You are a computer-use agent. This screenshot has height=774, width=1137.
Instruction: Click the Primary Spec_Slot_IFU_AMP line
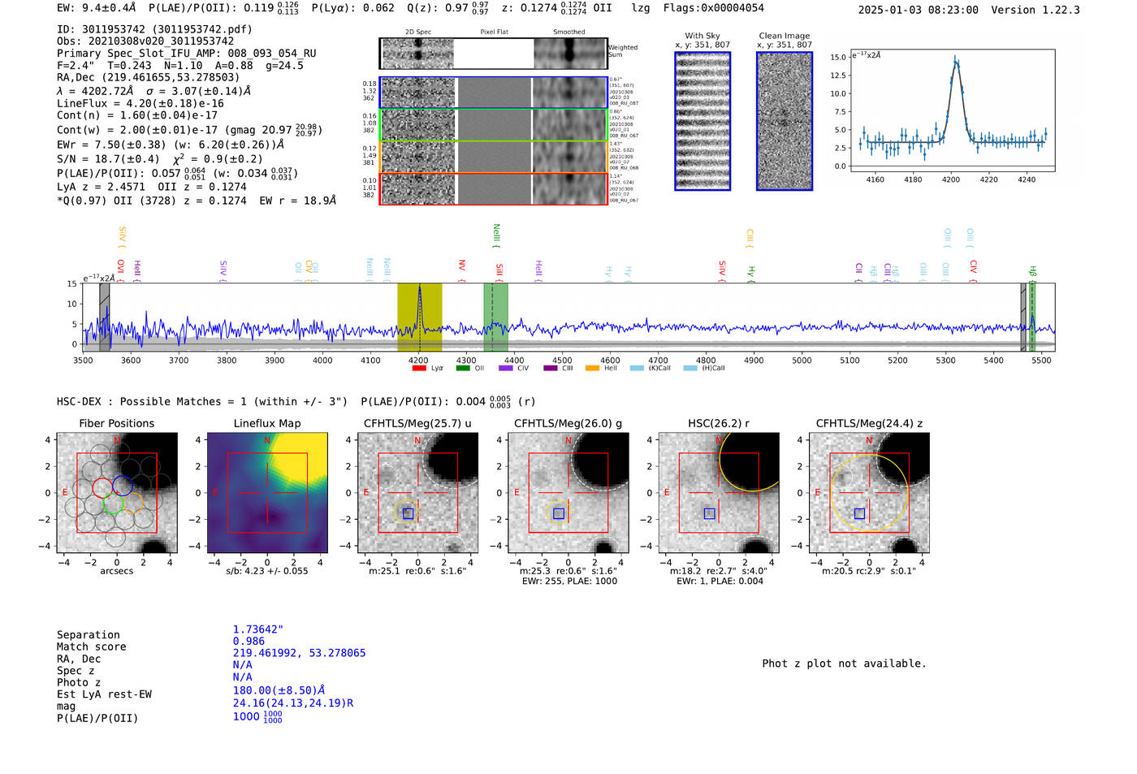pos(187,54)
